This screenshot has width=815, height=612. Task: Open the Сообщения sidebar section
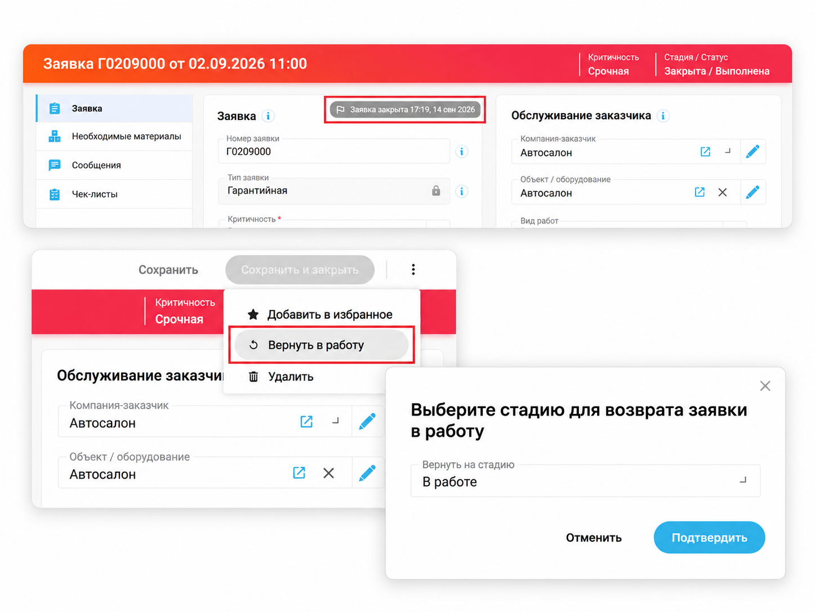click(114, 165)
